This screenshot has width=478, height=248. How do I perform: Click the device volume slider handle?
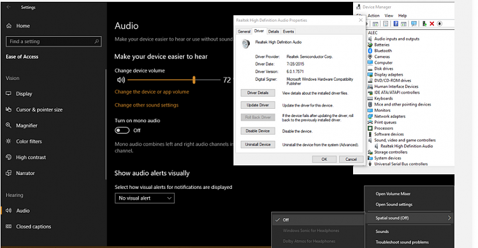[194, 80]
